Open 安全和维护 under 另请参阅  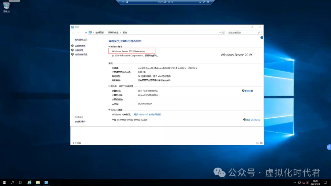[x=80, y=122]
